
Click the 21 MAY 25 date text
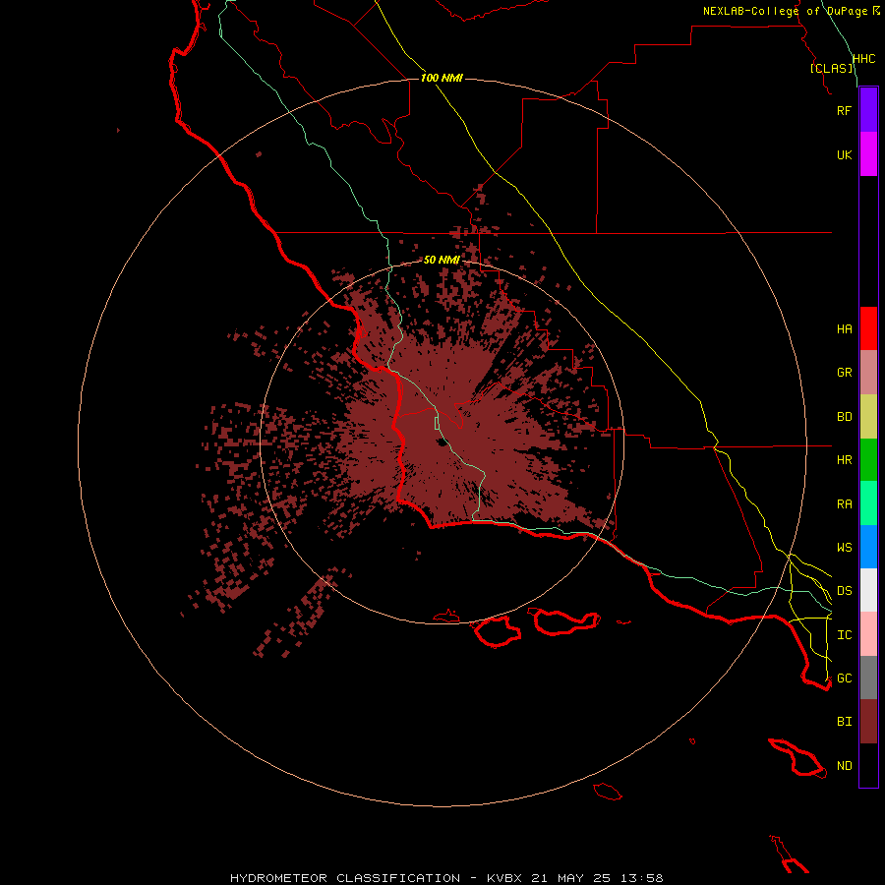[x=570, y=878]
